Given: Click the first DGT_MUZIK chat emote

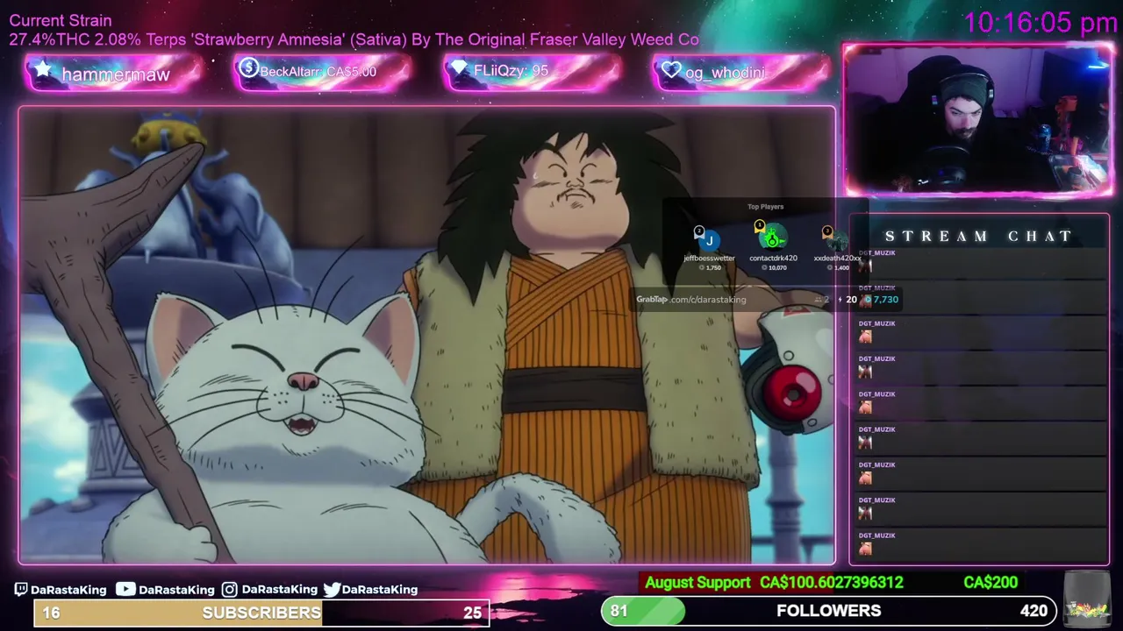Looking at the screenshot, I should click(x=865, y=266).
